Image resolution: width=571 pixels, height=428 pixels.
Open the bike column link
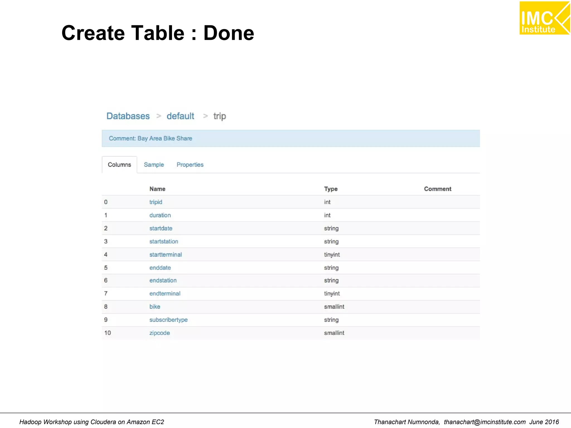tap(155, 307)
